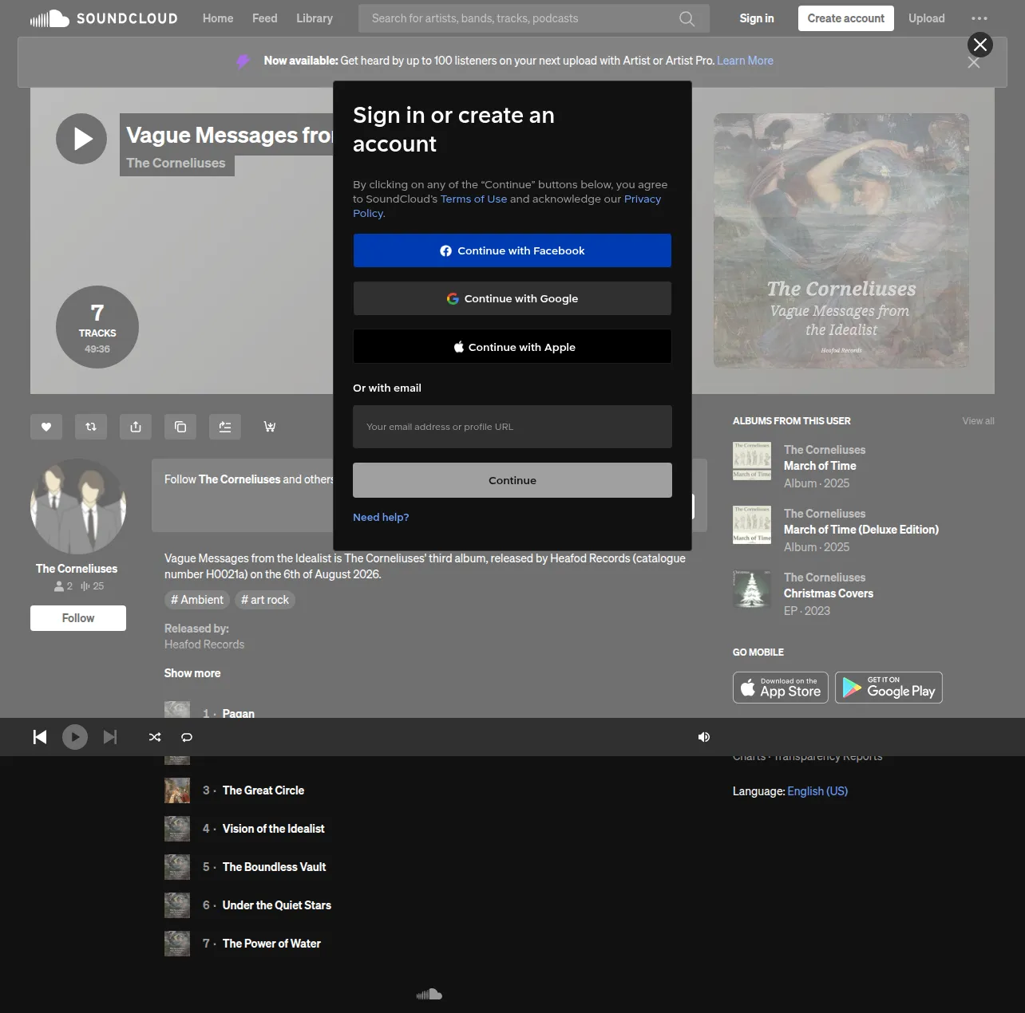Select track 3 The Great Circle

tap(263, 790)
